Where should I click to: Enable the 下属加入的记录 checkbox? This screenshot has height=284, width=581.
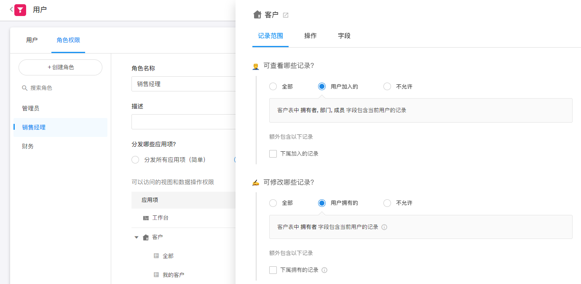(273, 154)
